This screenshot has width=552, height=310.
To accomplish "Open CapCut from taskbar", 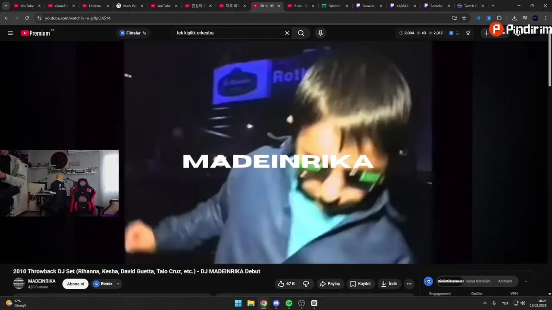I will click(x=314, y=303).
